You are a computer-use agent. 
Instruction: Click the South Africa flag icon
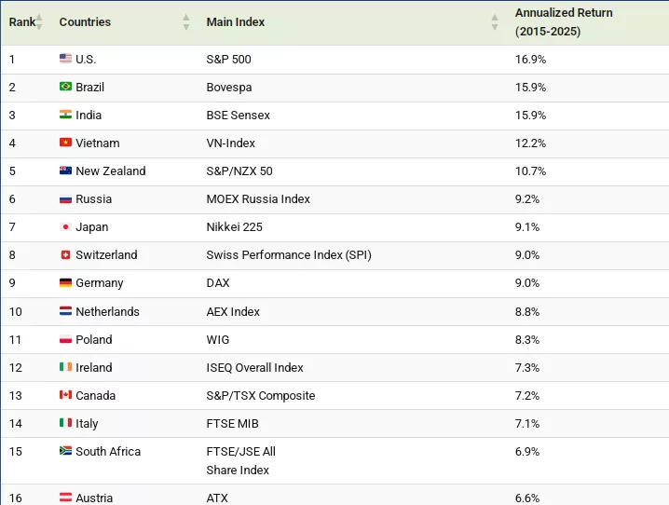pos(65,451)
